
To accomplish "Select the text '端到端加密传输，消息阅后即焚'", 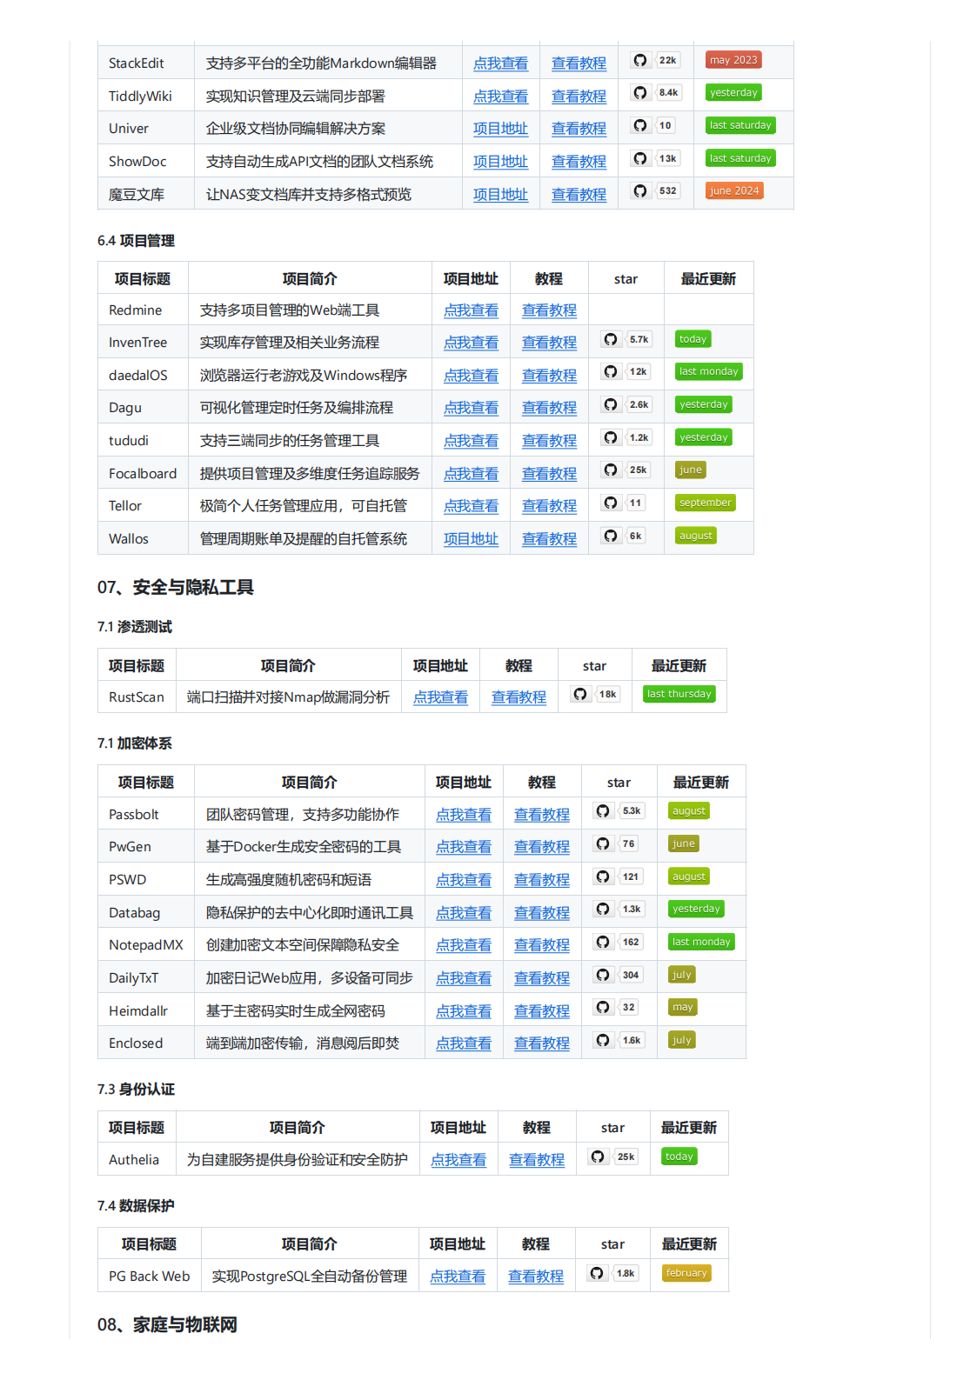I will [x=303, y=1043].
